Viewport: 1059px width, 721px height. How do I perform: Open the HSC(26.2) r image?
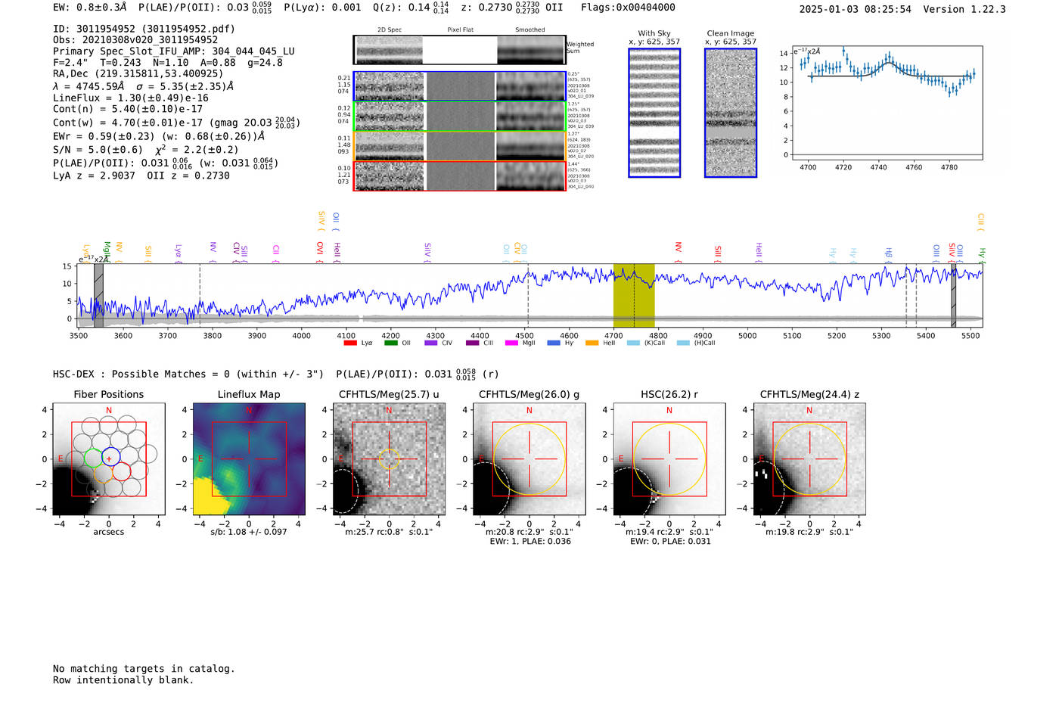coord(669,459)
